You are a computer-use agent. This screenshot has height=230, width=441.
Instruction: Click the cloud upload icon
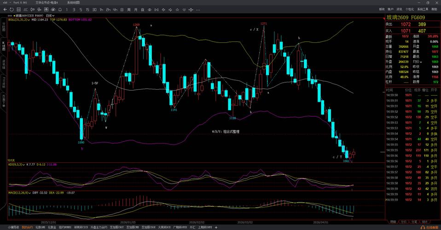53,10
